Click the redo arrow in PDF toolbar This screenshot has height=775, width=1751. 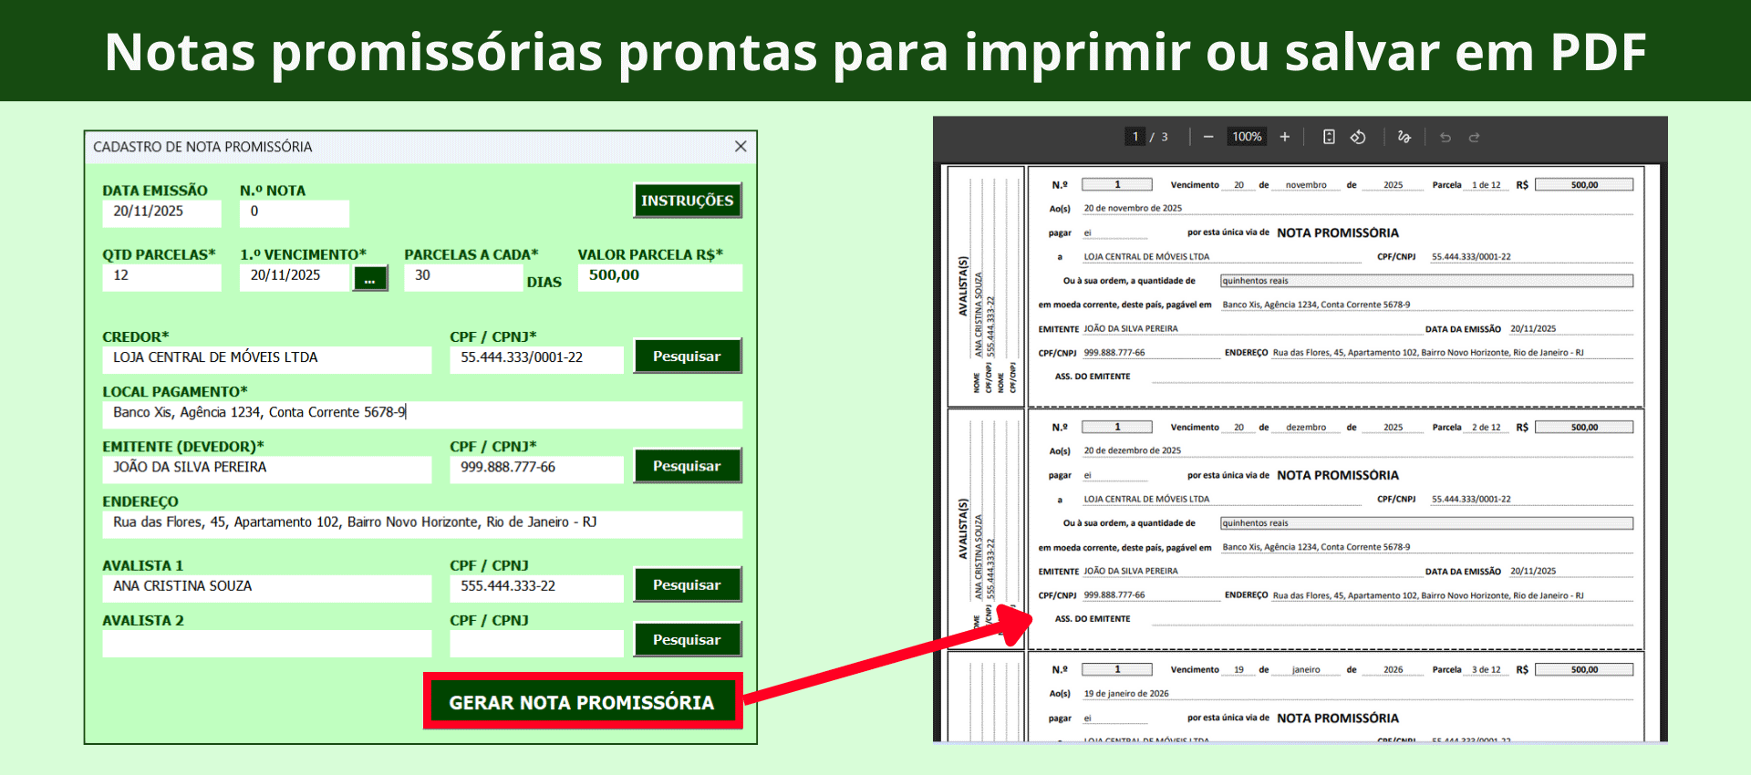click(x=1474, y=137)
